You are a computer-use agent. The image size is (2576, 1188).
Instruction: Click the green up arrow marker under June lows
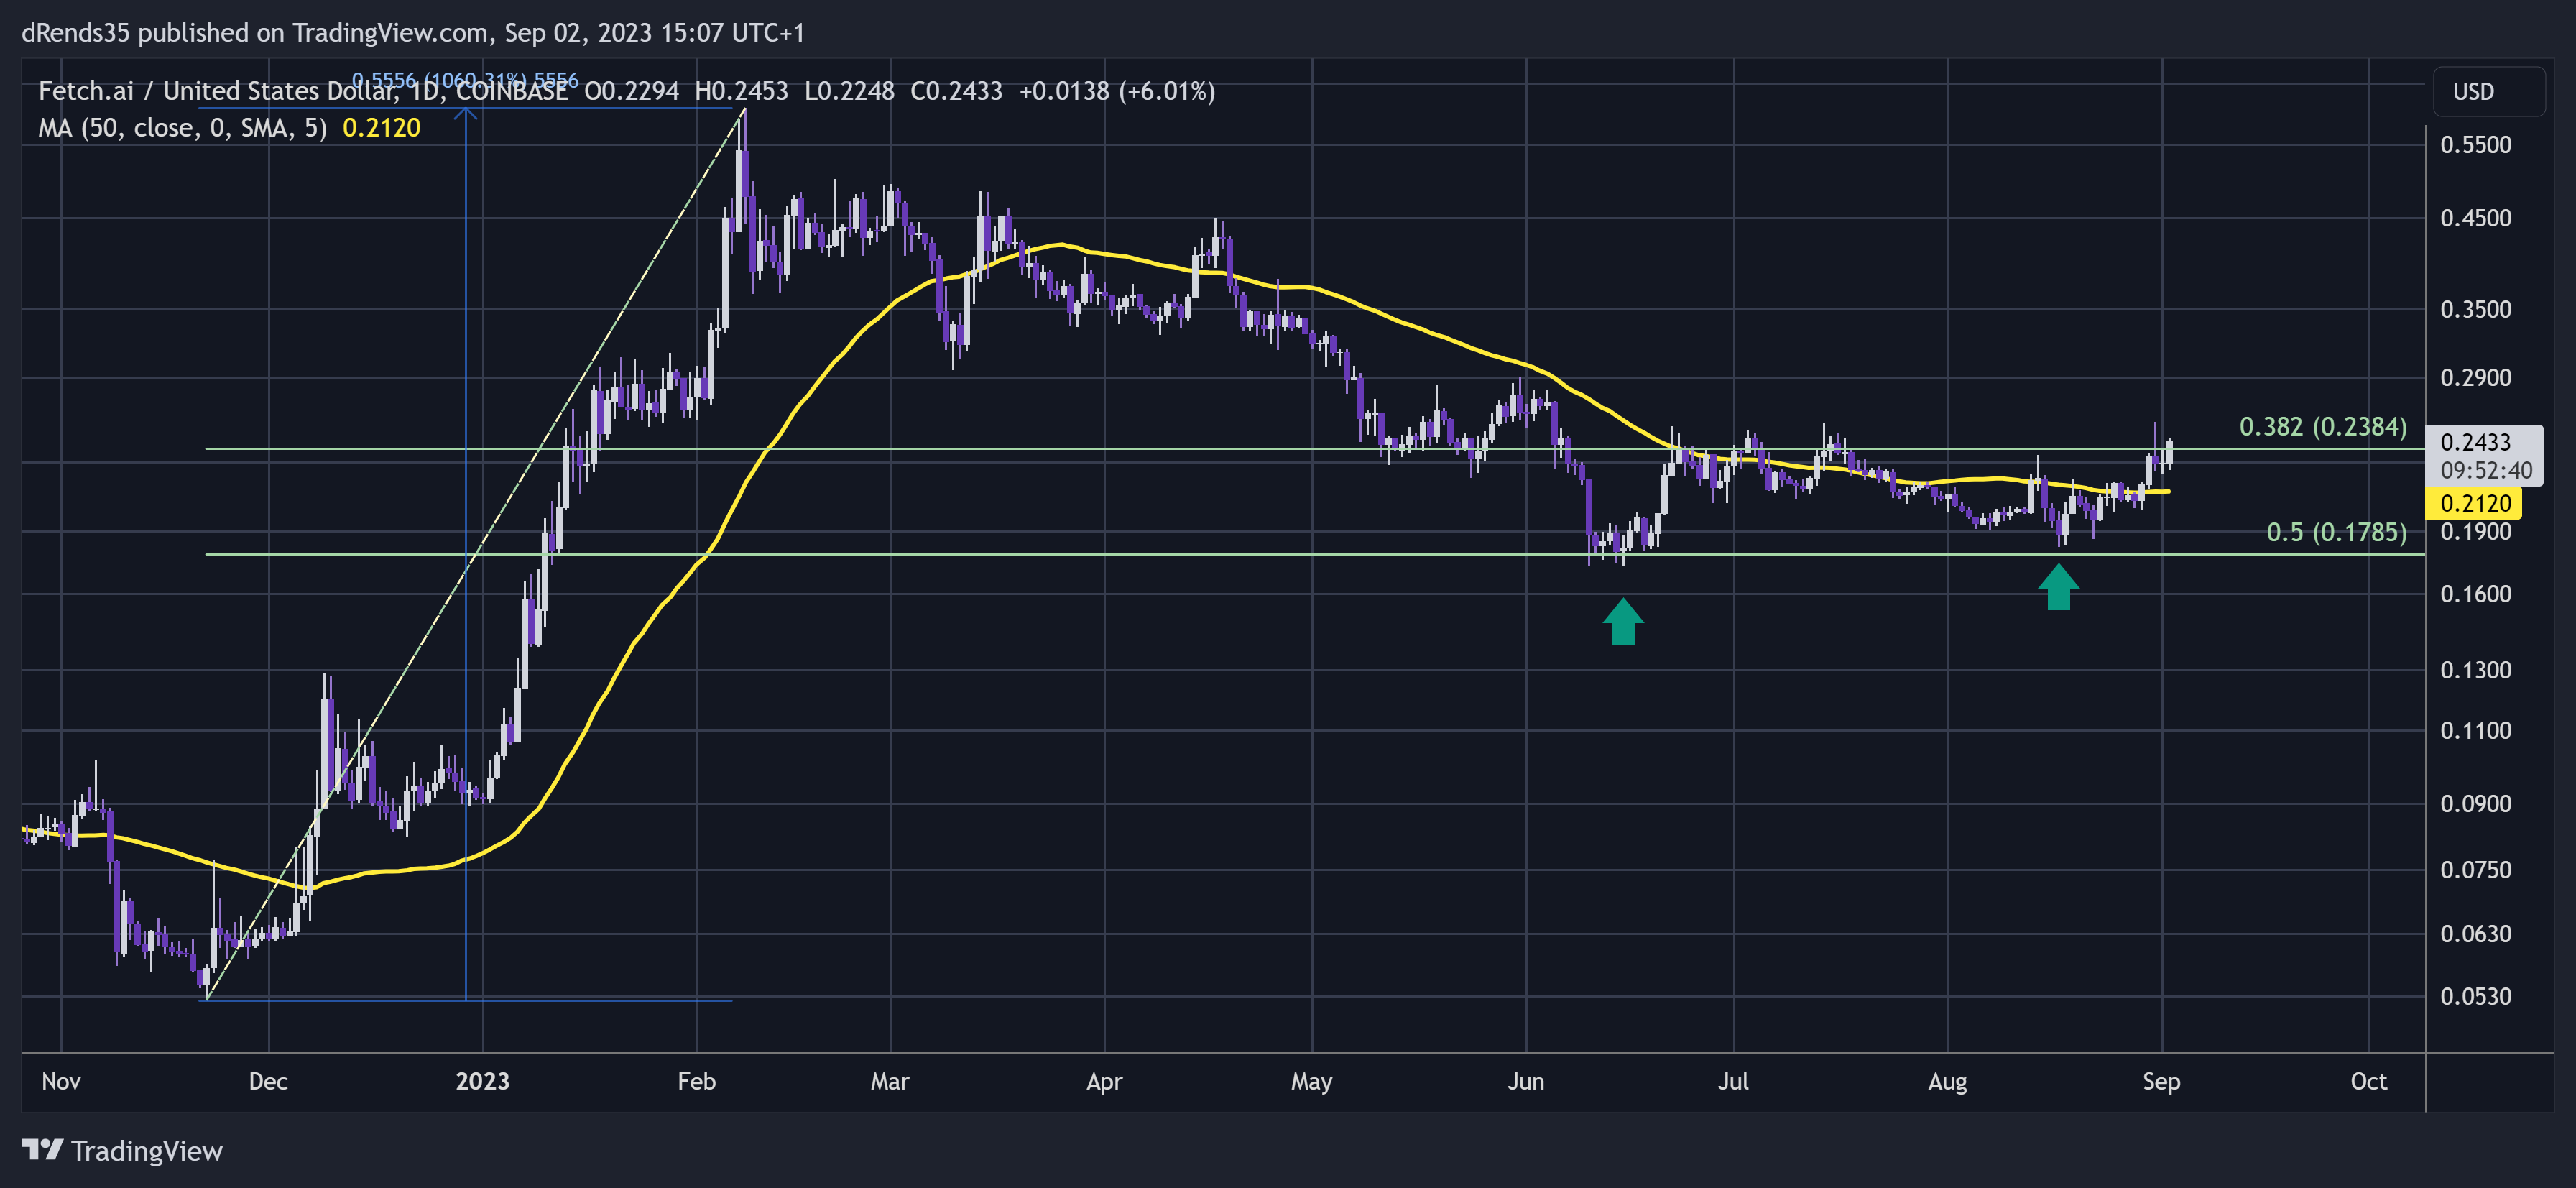(1622, 621)
